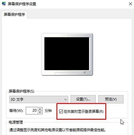Click the 屏幕保护程序(S) group label
Image resolution: width=134 pixels, height=135 pixels.
coord(21,91)
